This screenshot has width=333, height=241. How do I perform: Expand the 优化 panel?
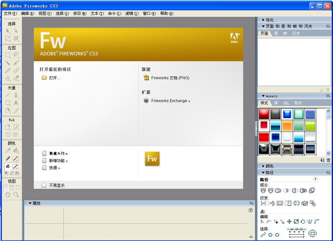263,20
